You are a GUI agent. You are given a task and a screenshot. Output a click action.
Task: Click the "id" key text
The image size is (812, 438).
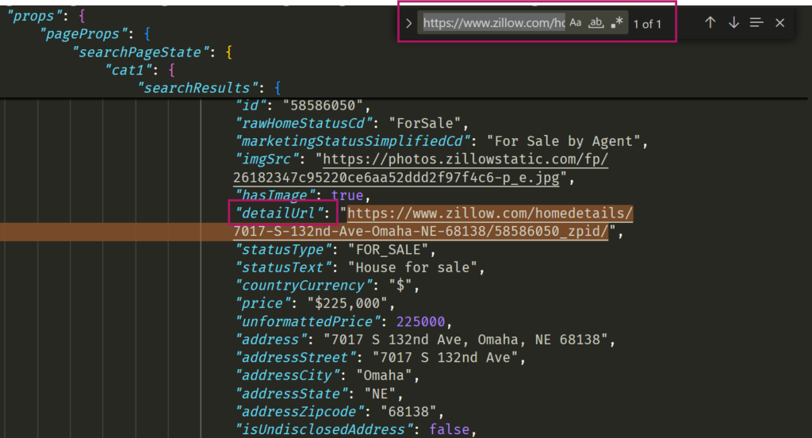tap(251, 106)
